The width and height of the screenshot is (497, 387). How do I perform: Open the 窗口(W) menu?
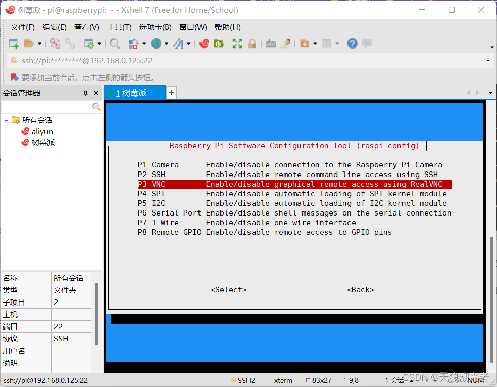[x=193, y=27]
